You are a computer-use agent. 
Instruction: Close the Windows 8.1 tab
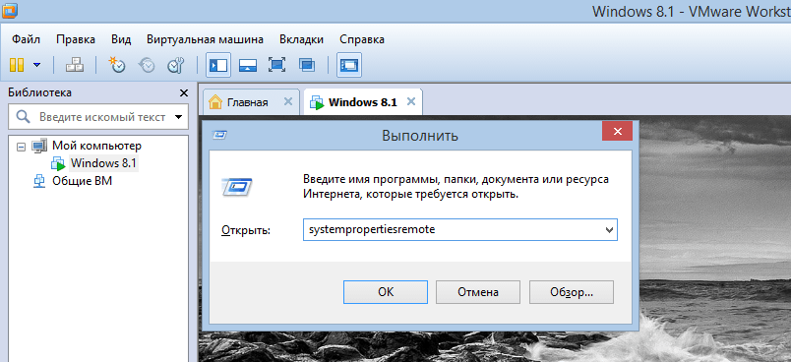[x=411, y=101]
